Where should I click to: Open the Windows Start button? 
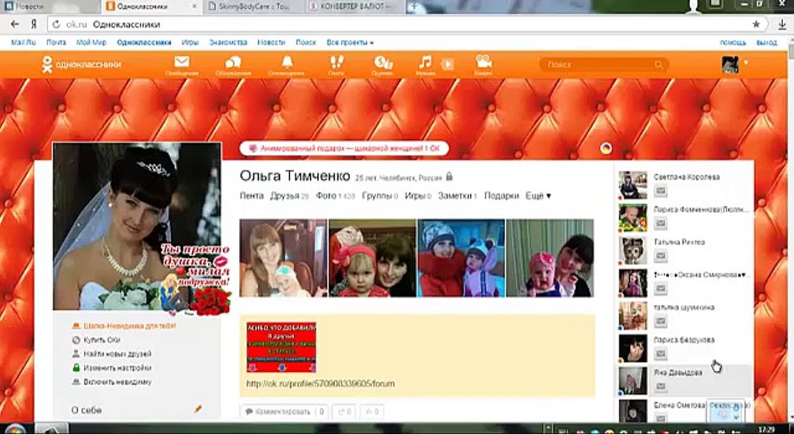tap(15, 429)
